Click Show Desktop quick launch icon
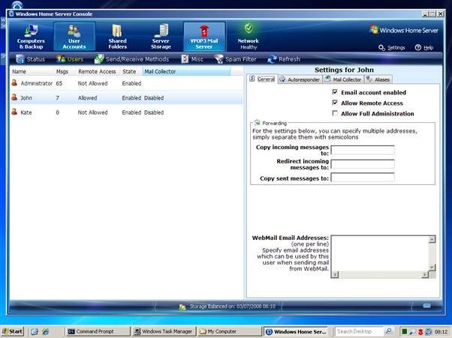 pos(35,332)
